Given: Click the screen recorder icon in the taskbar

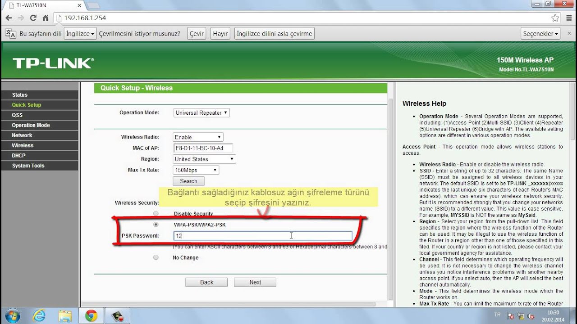Looking at the screenshot, I should (118, 316).
